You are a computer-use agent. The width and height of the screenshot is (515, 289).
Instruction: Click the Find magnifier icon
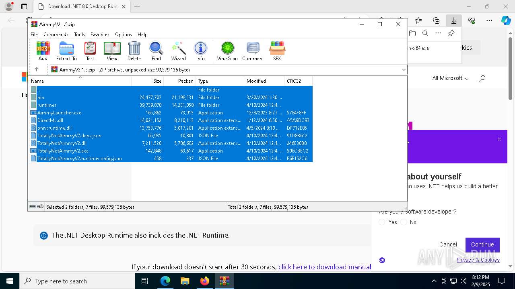tap(156, 51)
